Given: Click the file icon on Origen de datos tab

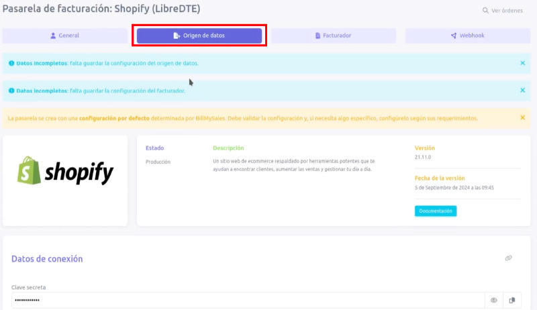Looking at the screenshot, I should pos(177,36).
